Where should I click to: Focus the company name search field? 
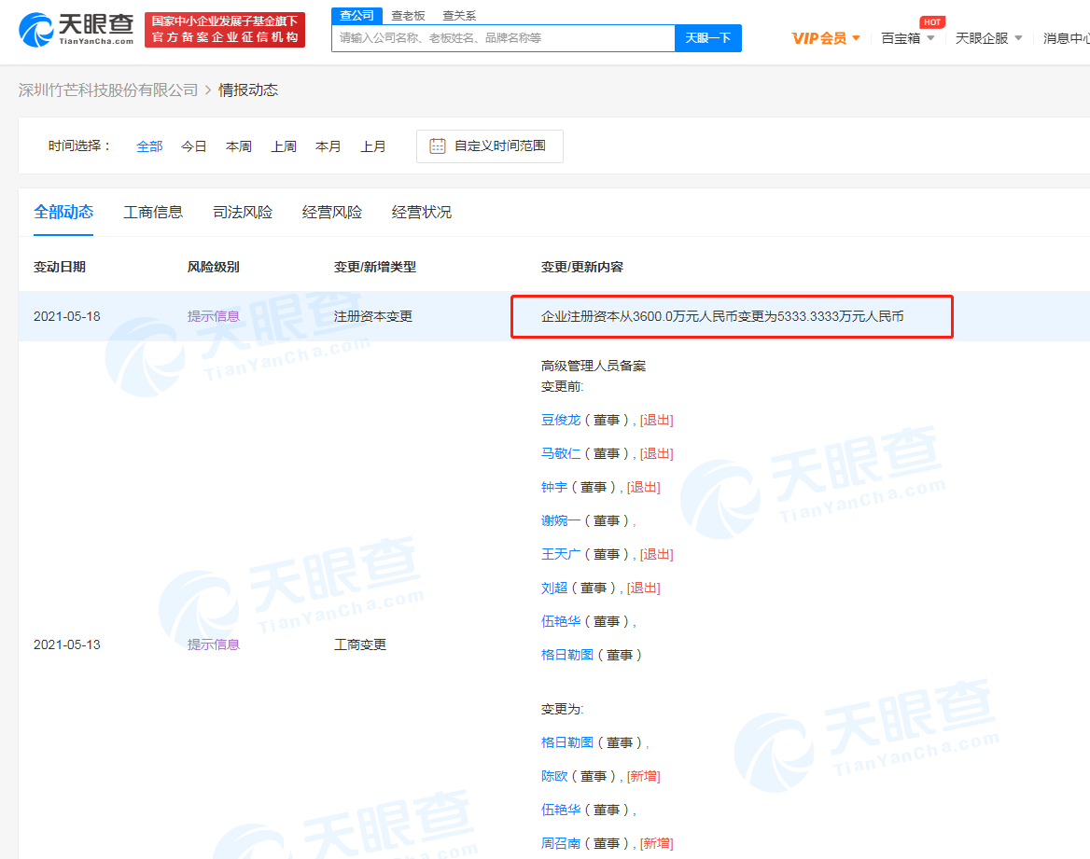[x=502, y=38]
